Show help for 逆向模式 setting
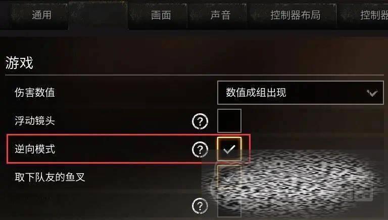The image size is (388, 220). tap(200, 149)
